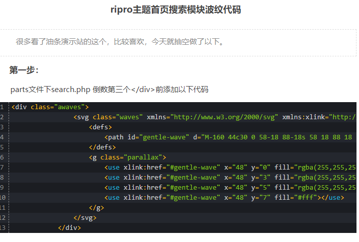Click the closing </div> tag on line 13
The image size is (359, 242).
tap(69, 228)
